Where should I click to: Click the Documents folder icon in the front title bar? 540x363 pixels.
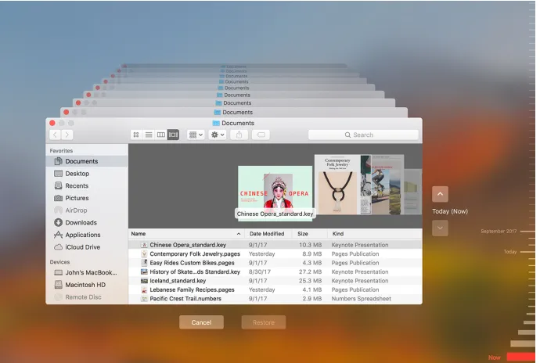(216, 123)
